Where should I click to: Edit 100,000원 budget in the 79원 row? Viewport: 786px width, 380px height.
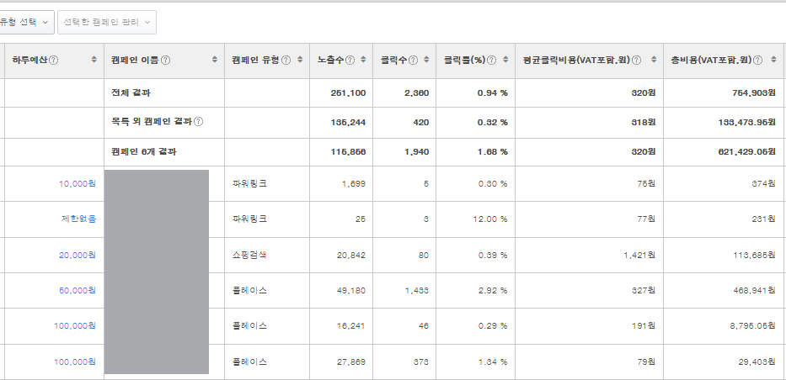point(75,362)
